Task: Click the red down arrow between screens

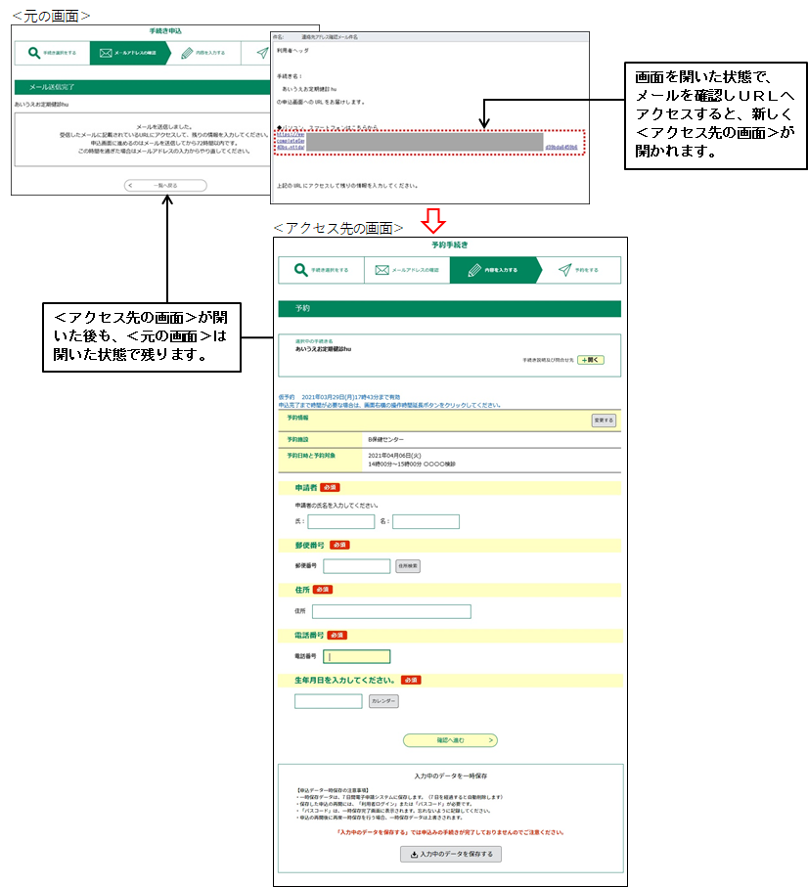Action: click(431, 217)
